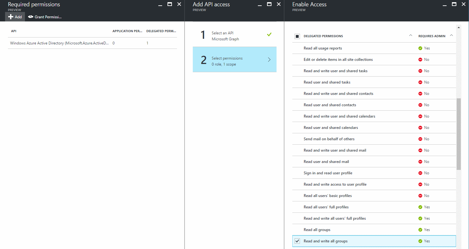This screenshot has width=469, height=249.
Task: Click the Grant Permissions icon
Action: (x=31, y=17)
